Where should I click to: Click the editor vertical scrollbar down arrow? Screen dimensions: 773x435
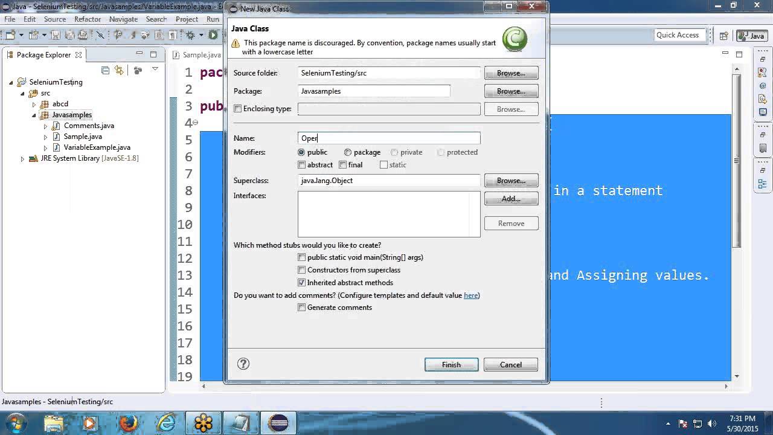737,376
